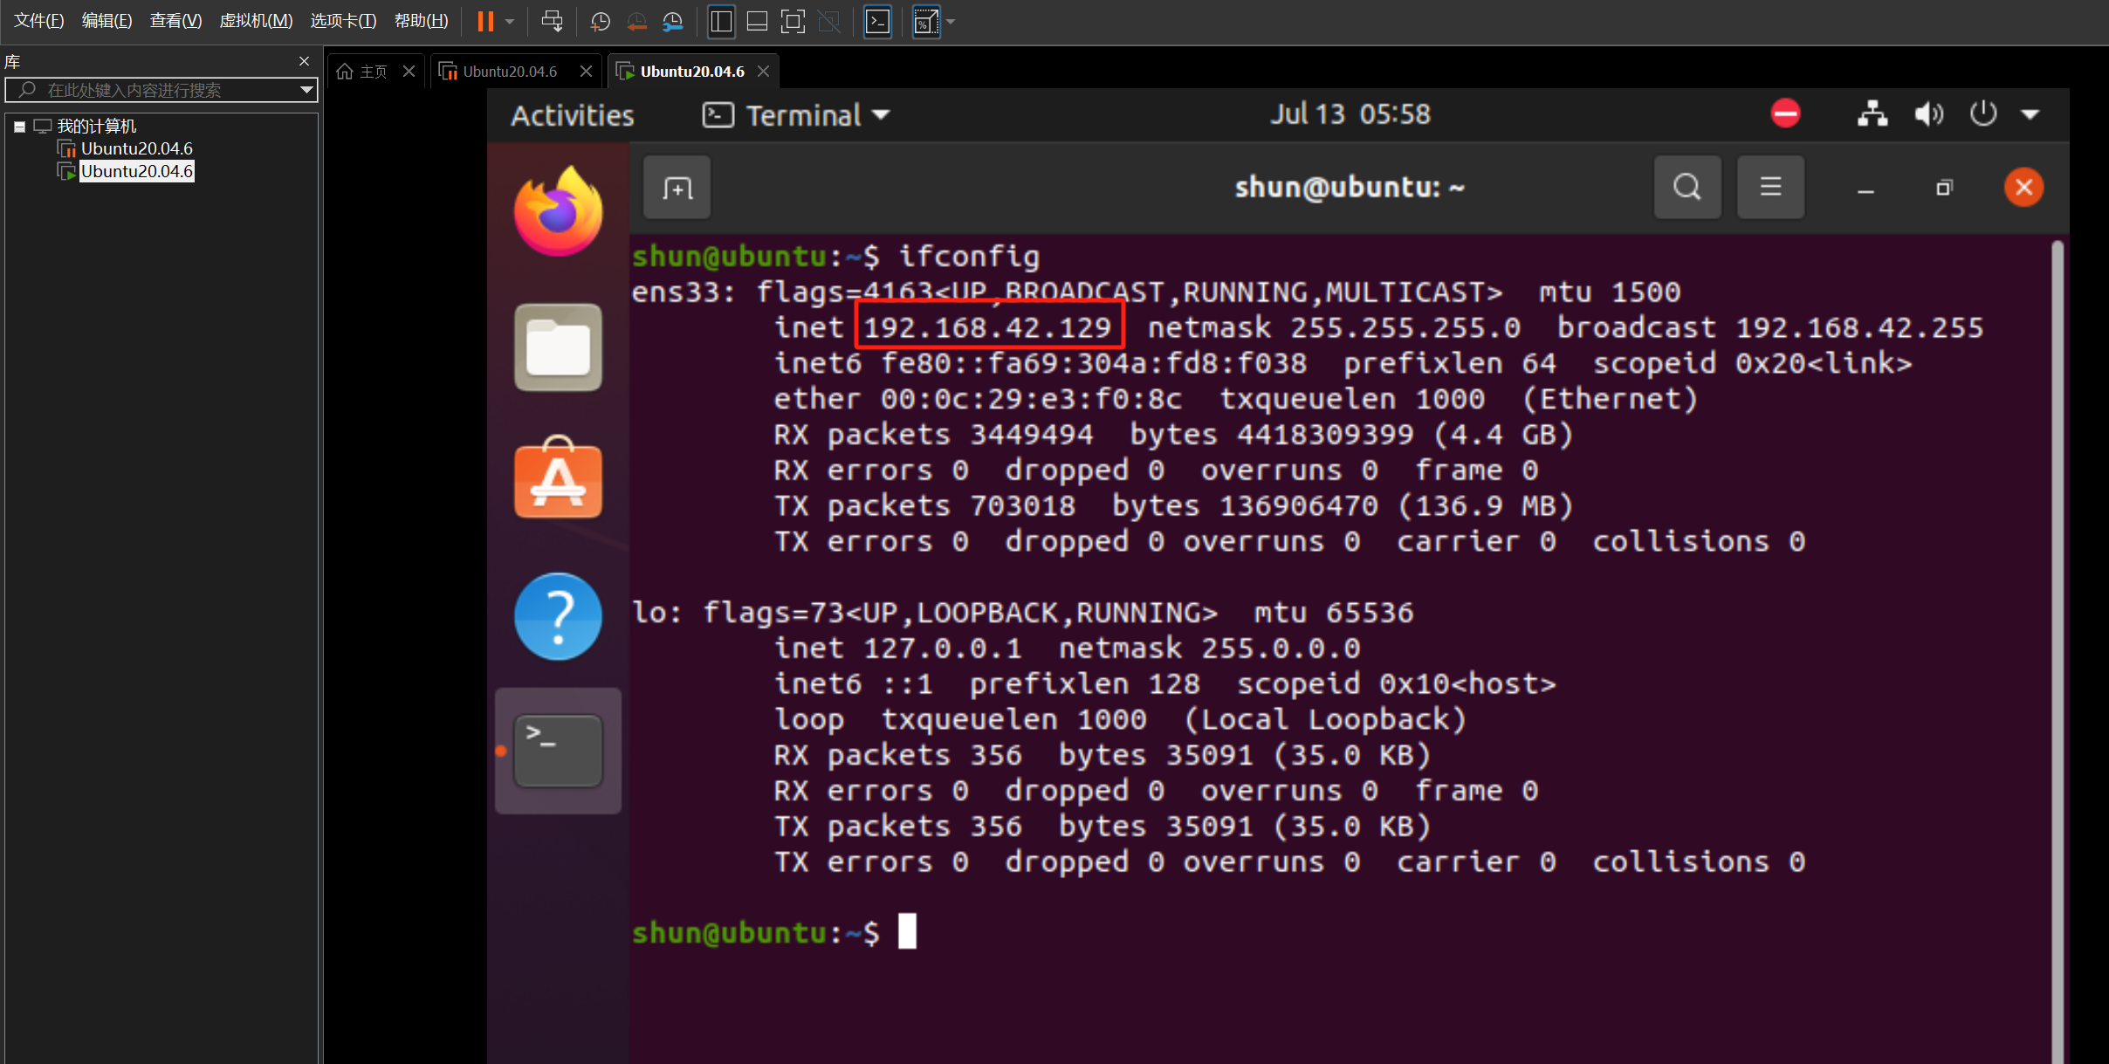Open Ubuntu Software from the dock
2109x1064 pixels.
[x=559, y=477]
